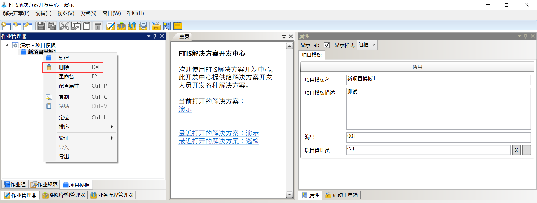Click the scissors cut icon in toolbar
Screen dimensions: 537x203
pyautogui.click(x=64, y=26)
